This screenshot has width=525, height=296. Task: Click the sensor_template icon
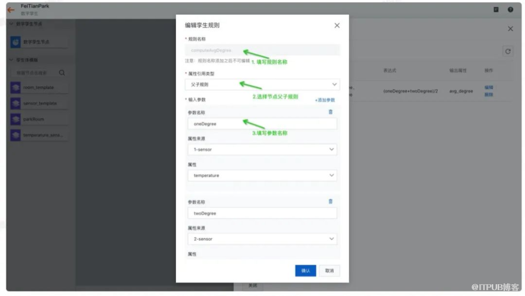point(15,103)
